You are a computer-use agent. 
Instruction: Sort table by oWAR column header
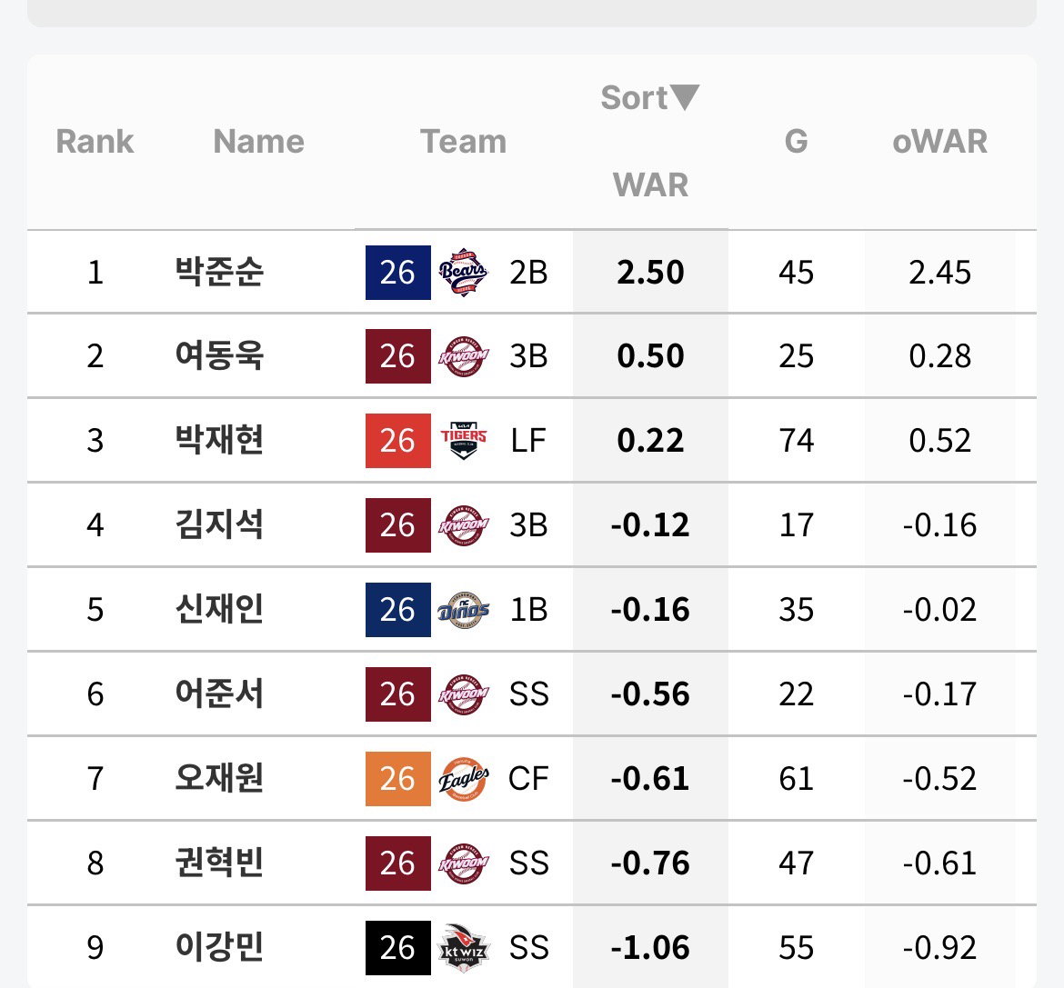click(939, 141)
